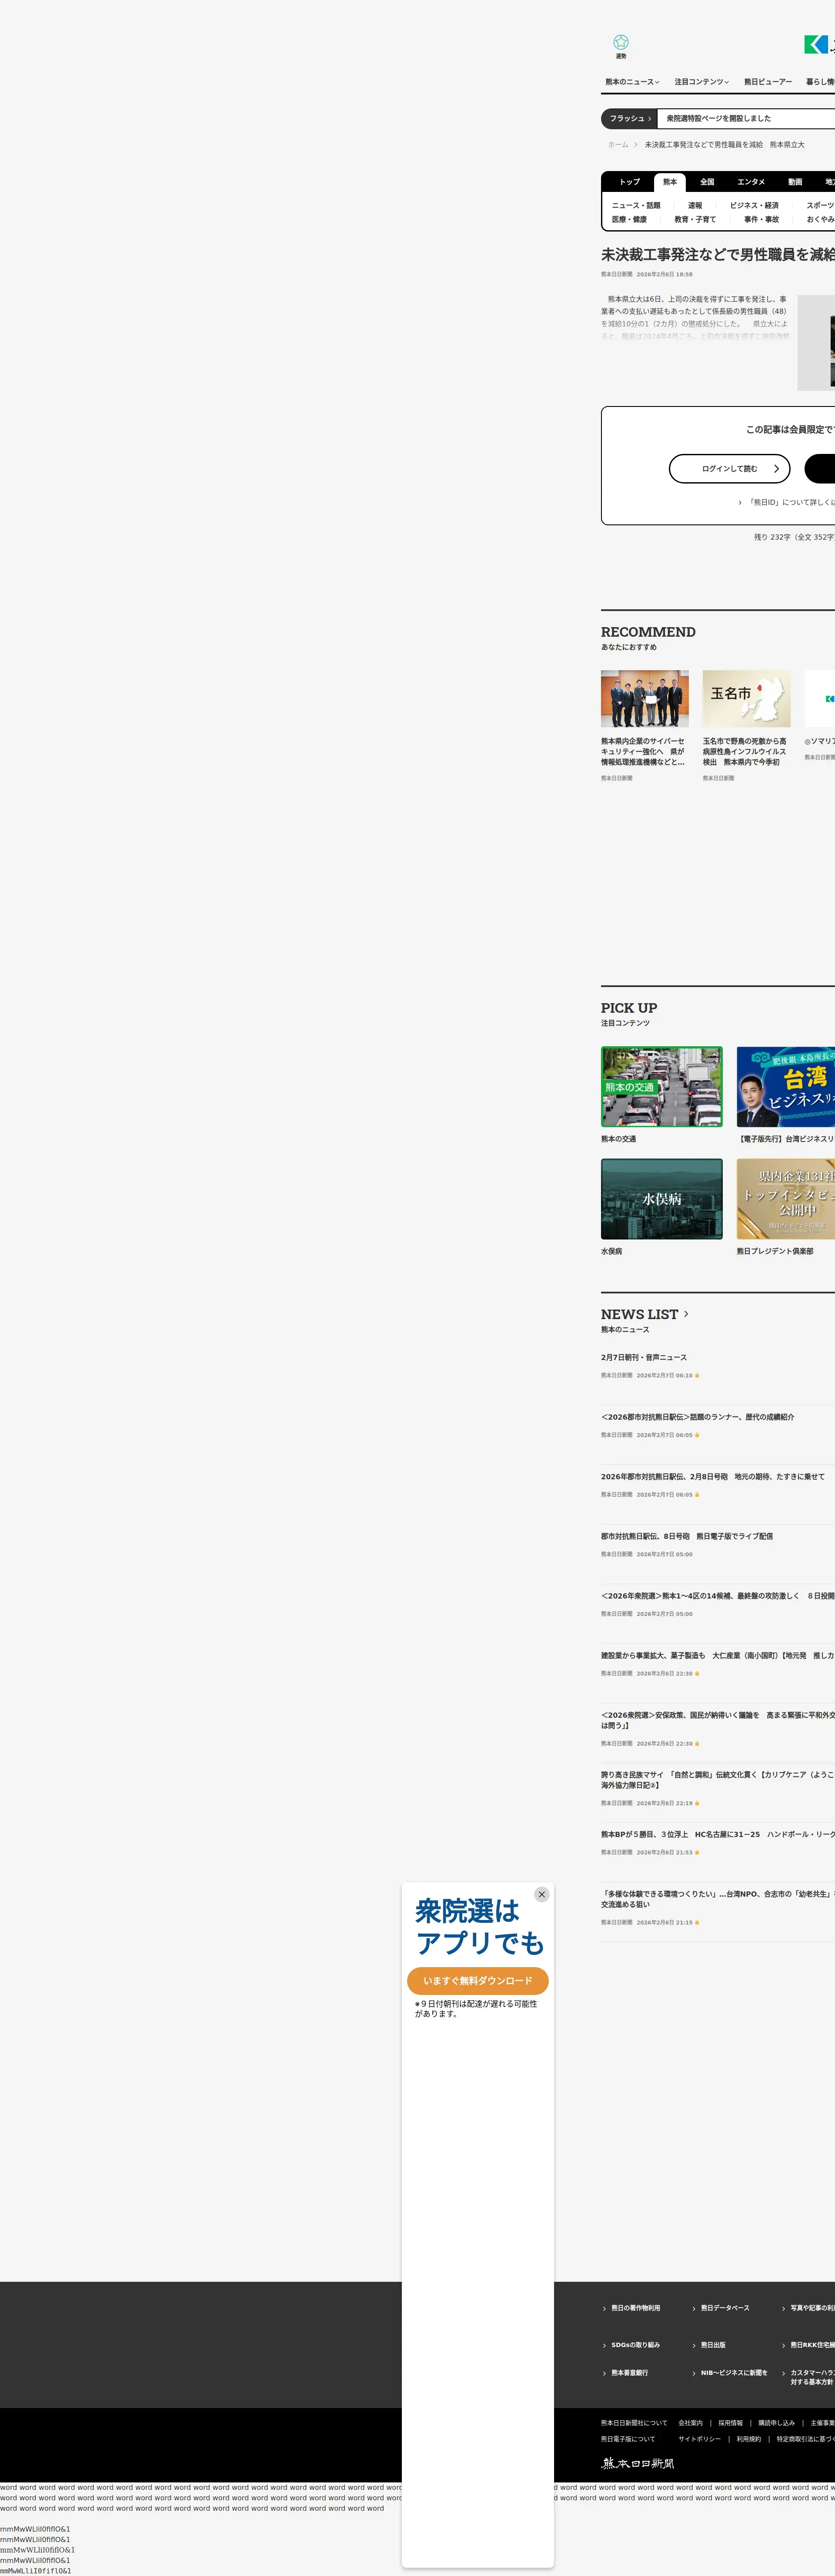Open the ニュース・話題 category link
Screen dimensions: 835x2576
[x=635, y=205]
